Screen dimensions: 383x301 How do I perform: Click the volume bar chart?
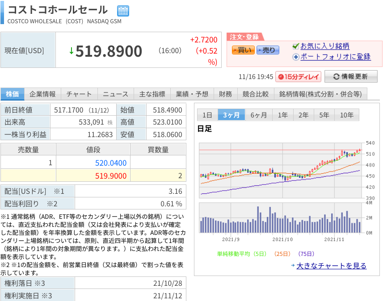(280, 218)
